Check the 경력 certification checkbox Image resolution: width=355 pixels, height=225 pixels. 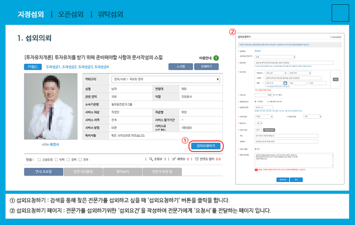[x=68, y=160]
